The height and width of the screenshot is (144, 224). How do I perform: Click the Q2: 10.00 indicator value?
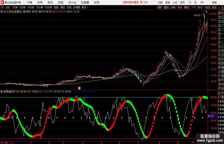[44, 92]
